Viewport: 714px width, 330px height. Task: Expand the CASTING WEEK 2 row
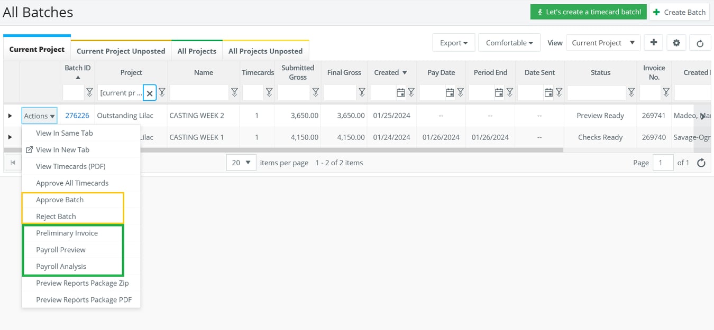click(x=10, y=116)
